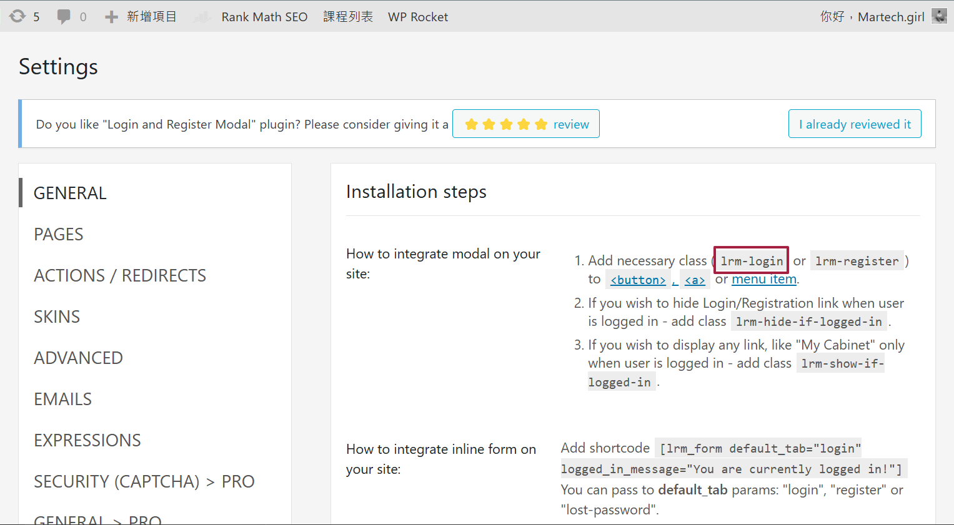Screen dimensions: 954x525
Task: Open WP Rocket in the admin bar
Action: click(417, 17)
